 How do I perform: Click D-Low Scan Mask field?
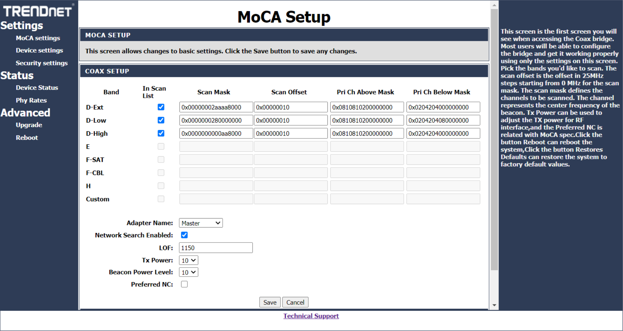[216, 120]
